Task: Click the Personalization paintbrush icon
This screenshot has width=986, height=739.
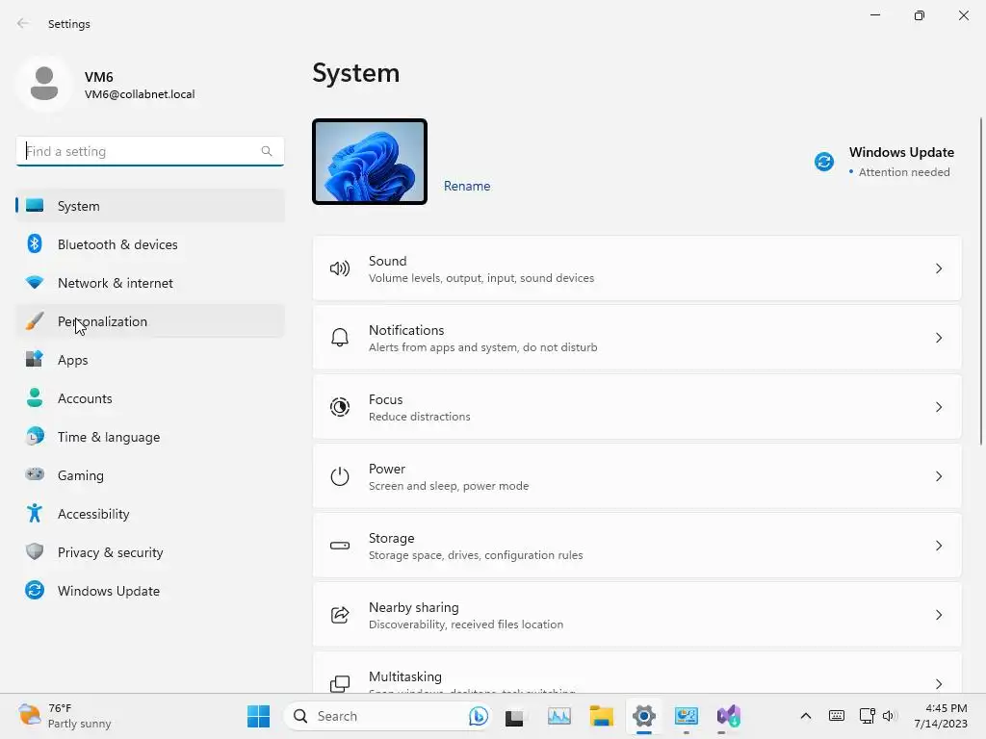Action: coord(35,321)
